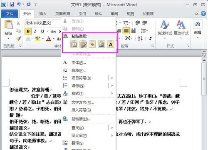This screenshot has height=150, width=208.
Task: Choose the paste option with blue arrow
Action: [x=92, y=44]
